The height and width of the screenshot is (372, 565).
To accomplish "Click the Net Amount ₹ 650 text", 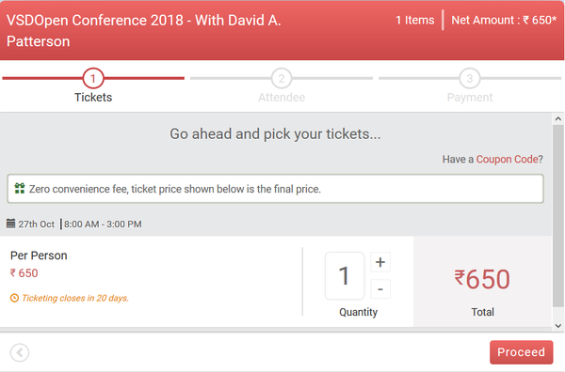I will click(504, 20).
